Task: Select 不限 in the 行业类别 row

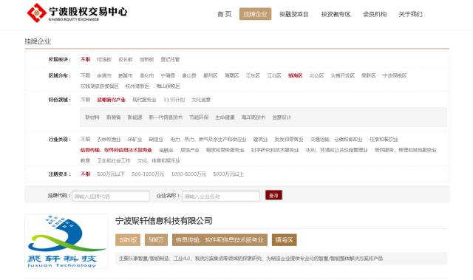Action: click(86, 139)
